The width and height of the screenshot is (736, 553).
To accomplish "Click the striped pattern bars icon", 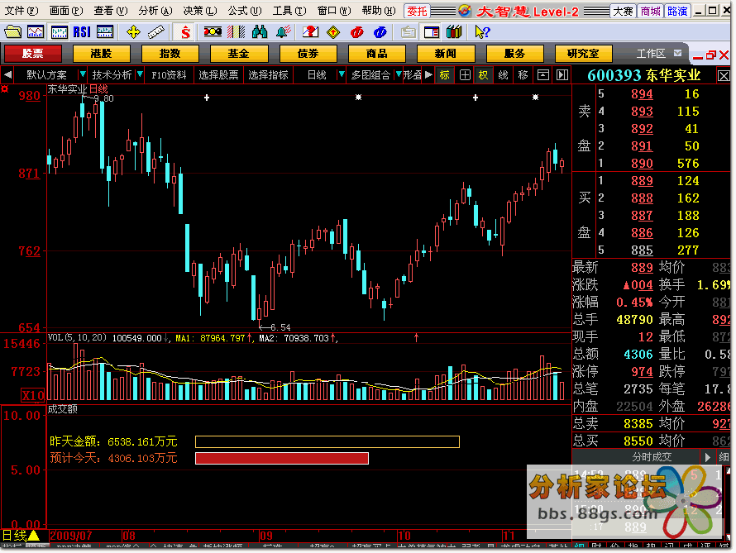I will point(237,32).
